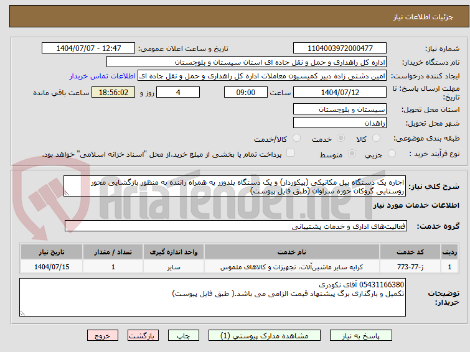Click the remaining days field showing 4
Viewport: 470px width, 352px height.
(x=178, y=92)
